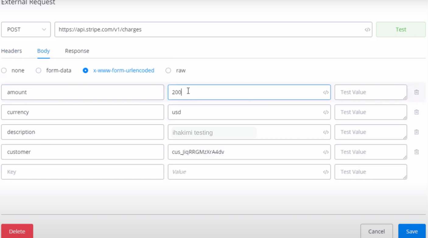This screenshot has height=238, width=428.
Task: Open the POST method dropdown
Action: (x=26, y=30)
